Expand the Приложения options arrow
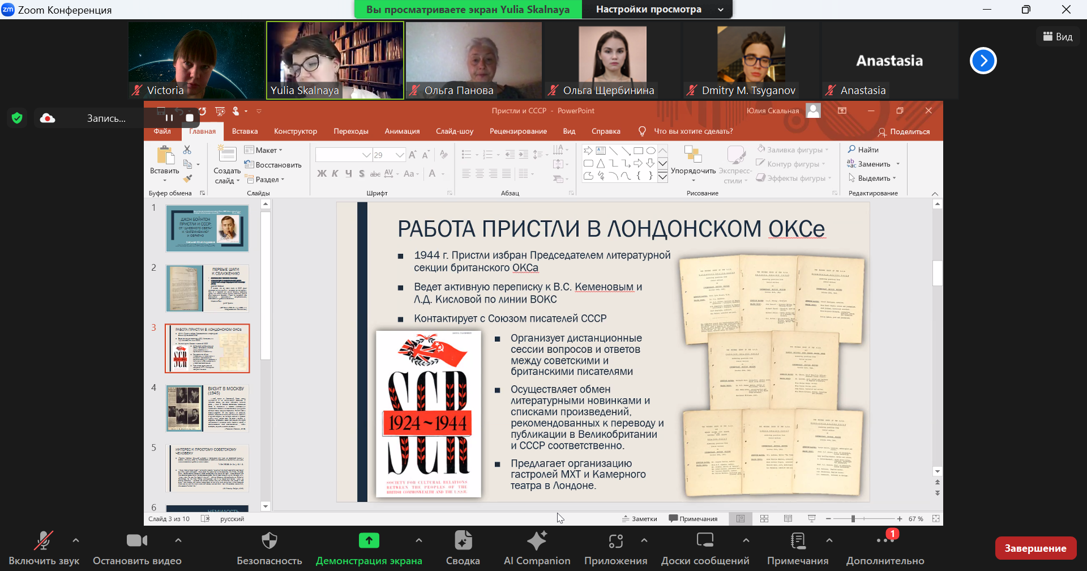The image size is (1087, 571). coord(644,540)
